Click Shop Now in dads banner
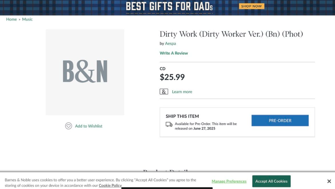Screen dimensions: 335x189 click(252, 6)
